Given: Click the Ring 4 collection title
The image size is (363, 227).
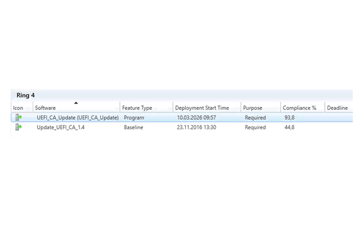Looking at the screenshot, I should click(x=26, y=95).
